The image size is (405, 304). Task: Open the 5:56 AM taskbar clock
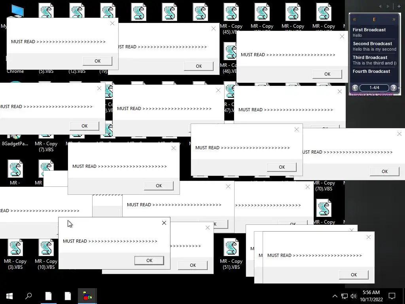pyautogui.click(x=371, y=296)
